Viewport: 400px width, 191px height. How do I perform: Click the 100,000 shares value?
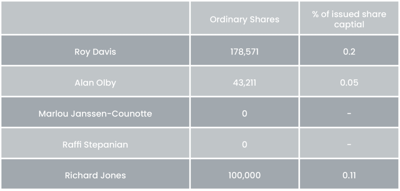[x=245, y=175]
